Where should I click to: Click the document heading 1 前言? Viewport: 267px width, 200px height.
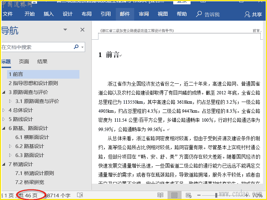109,55
